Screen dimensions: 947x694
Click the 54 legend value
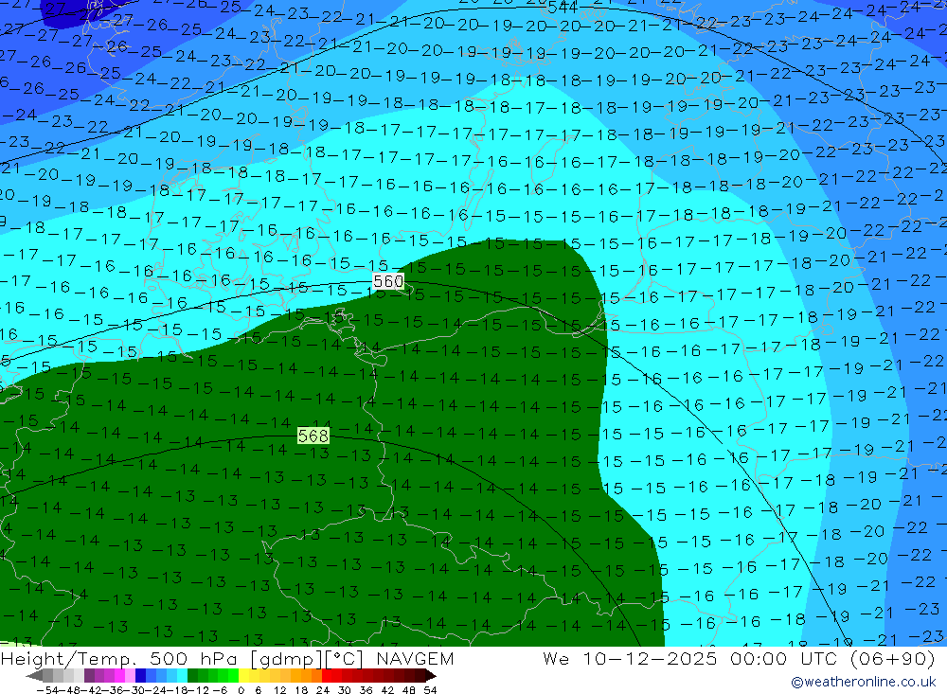click(x=430, y=690)
